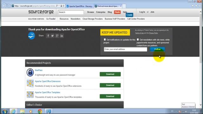Download KeePass
Image resolution: width=203 pixels, height=114 pixels.
[110, 74]
